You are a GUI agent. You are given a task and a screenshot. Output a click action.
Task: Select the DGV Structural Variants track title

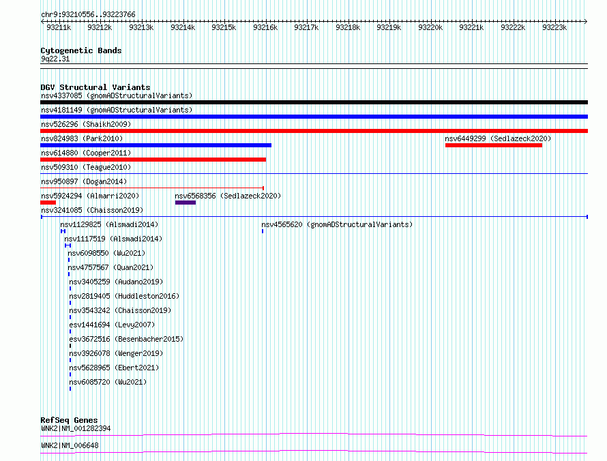coord(95,87)
